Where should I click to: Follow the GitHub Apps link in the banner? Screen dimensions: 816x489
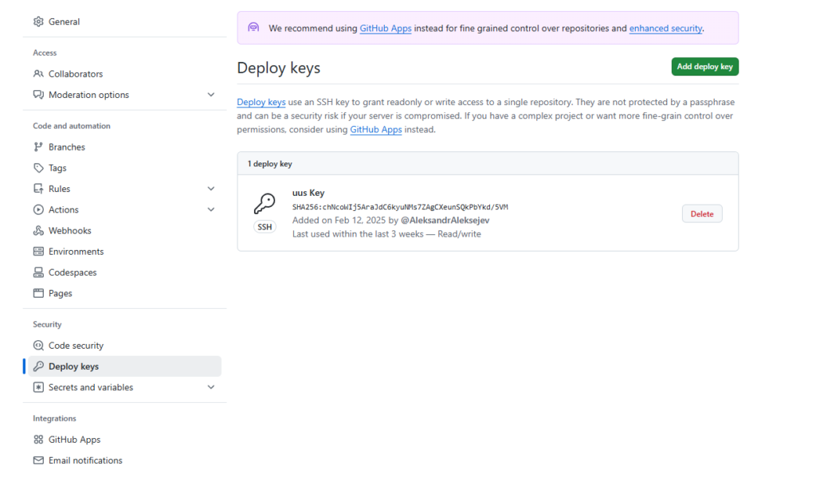386,28
